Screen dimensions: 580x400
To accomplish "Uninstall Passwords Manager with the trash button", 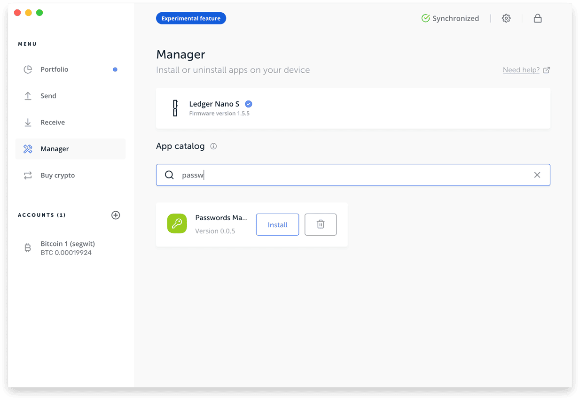I will [321, 225].
